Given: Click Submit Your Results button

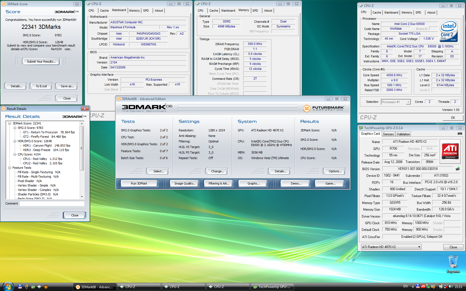Looking at the screenshot, I should [41, 62].
